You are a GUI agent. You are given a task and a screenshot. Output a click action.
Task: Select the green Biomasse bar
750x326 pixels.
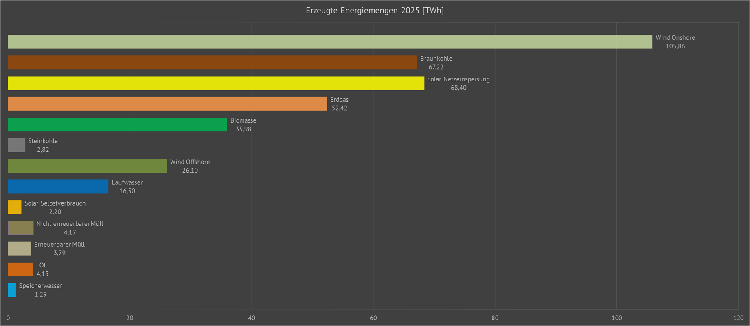117,125
